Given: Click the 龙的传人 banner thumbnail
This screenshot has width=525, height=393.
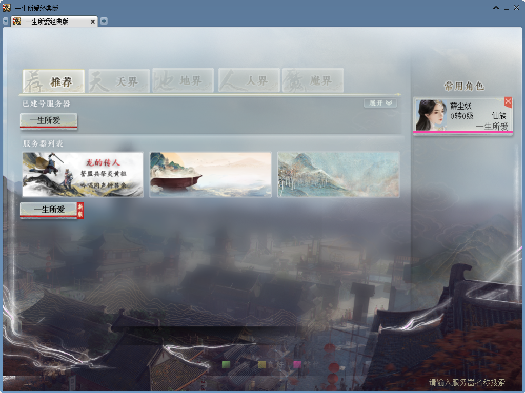Looking at the screenshot, I should [x=83, y=174].
